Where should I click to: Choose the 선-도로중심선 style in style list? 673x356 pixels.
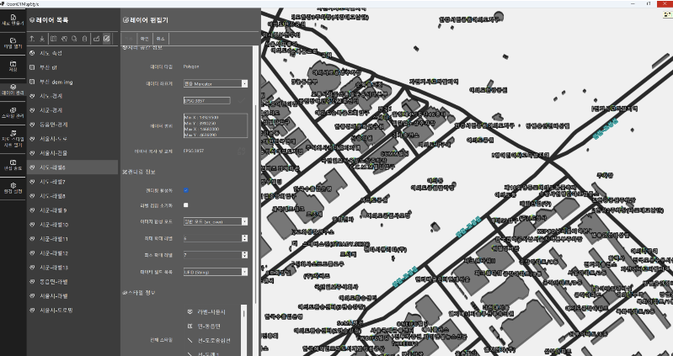(x=212, y=340)
